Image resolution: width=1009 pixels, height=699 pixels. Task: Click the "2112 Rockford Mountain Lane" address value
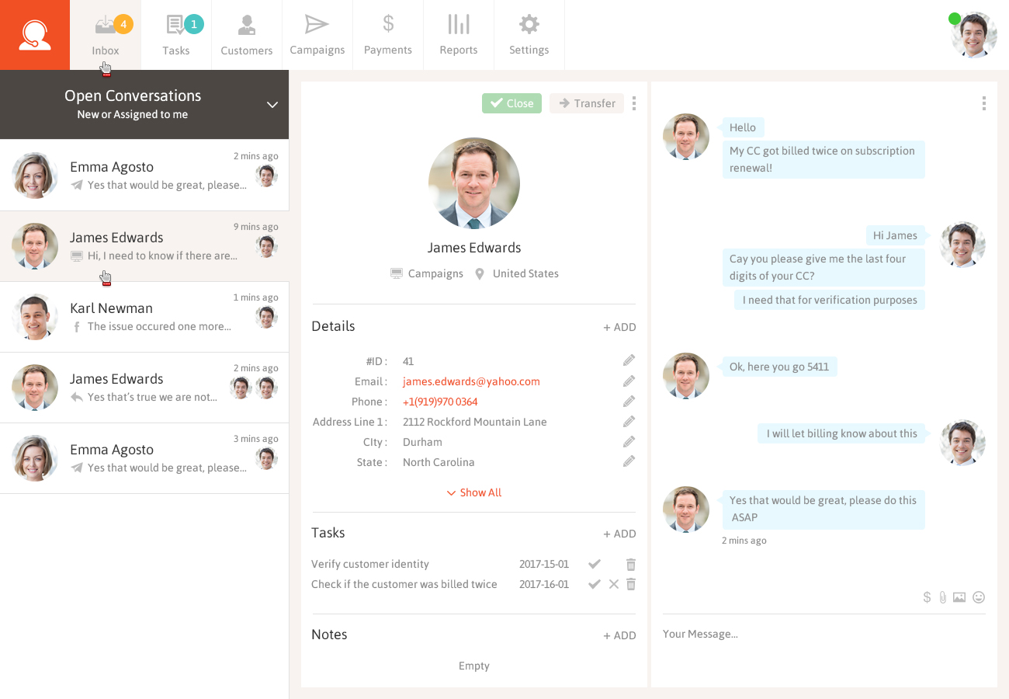[475, 422]
